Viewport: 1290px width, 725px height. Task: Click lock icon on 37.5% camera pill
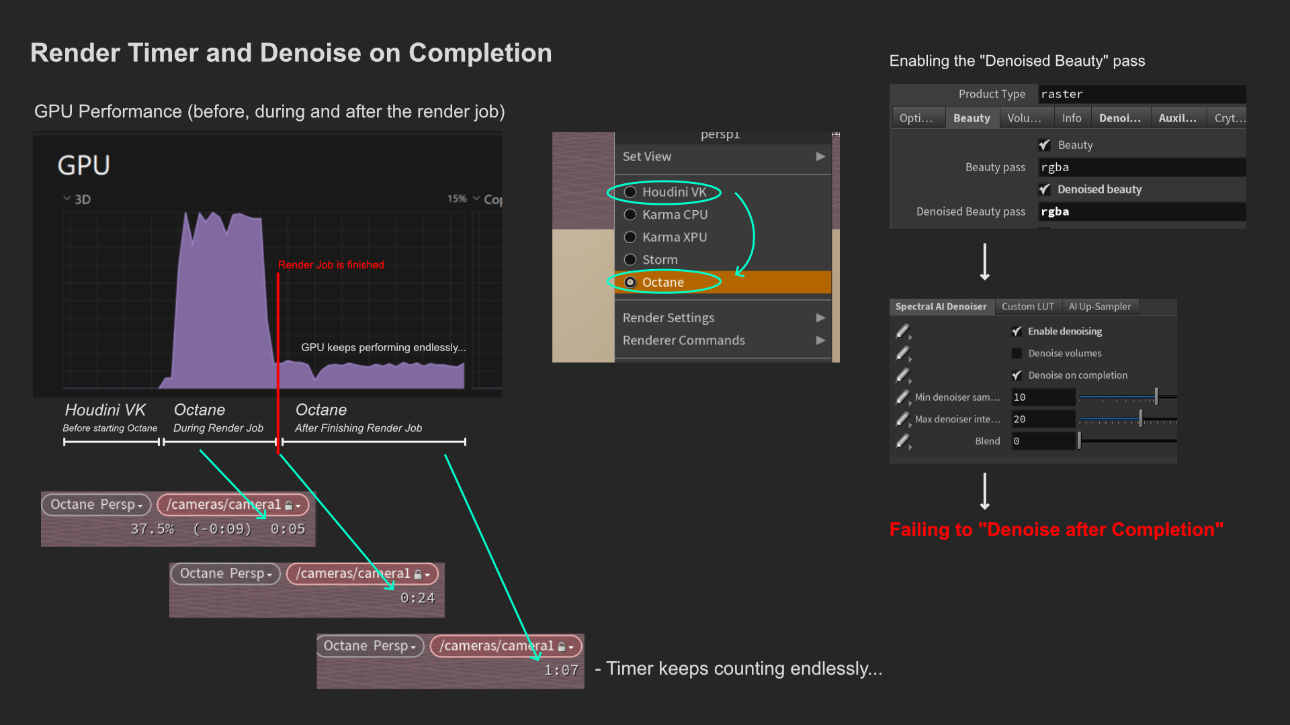click(x=288, y=505)
